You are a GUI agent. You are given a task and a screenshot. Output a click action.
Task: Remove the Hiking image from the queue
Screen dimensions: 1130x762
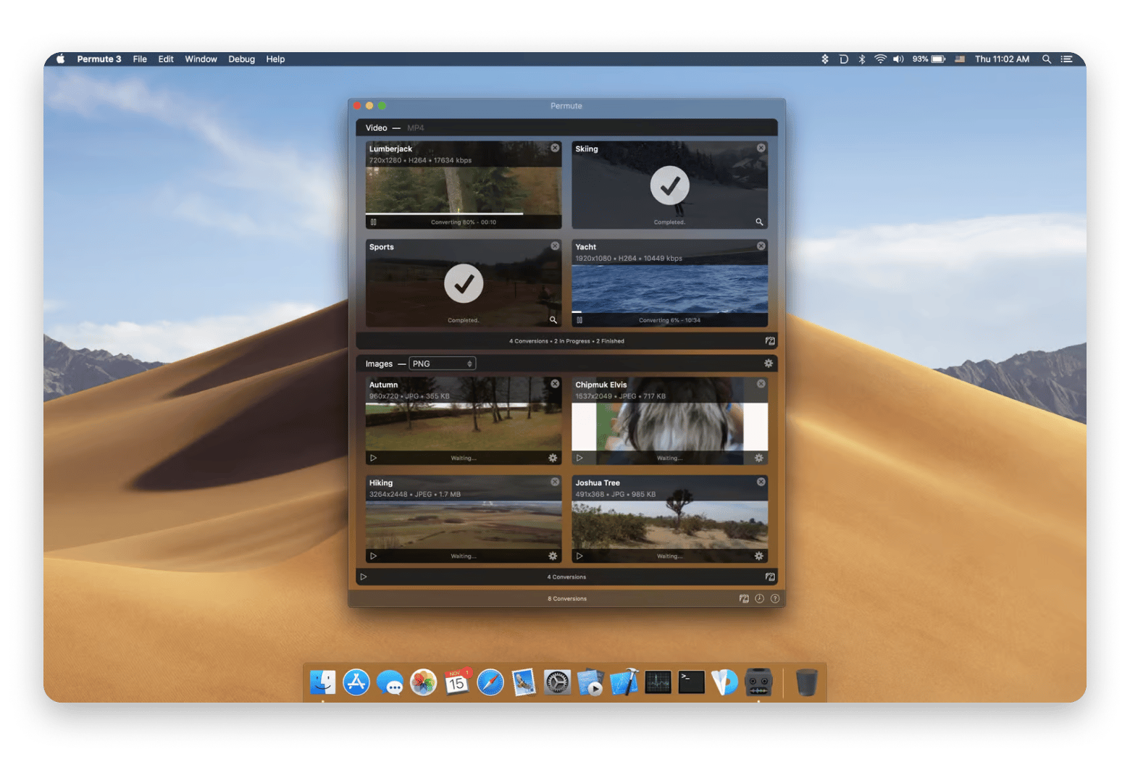click(555, 482)
